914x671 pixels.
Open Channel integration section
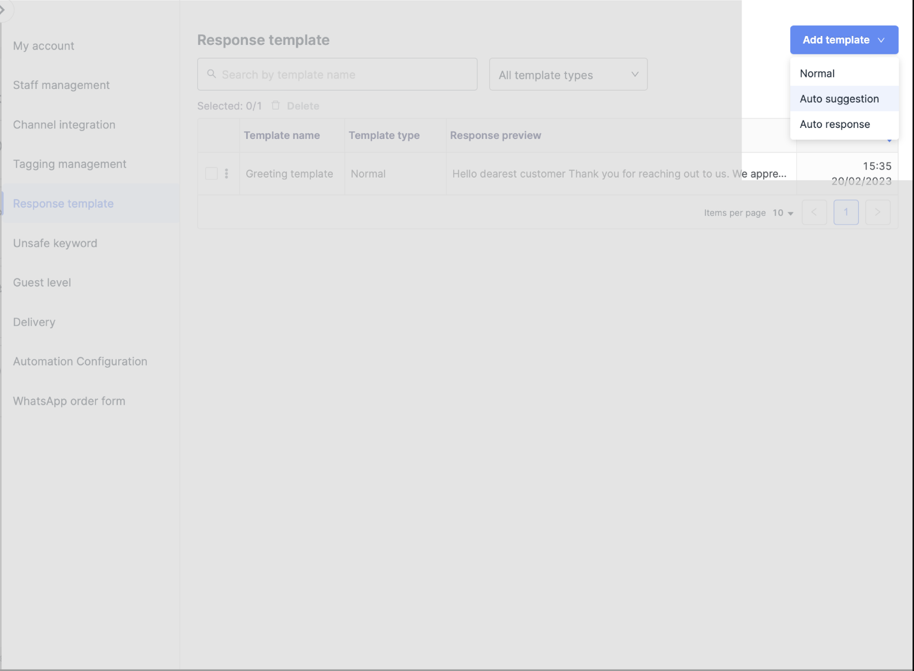point(64,125)
